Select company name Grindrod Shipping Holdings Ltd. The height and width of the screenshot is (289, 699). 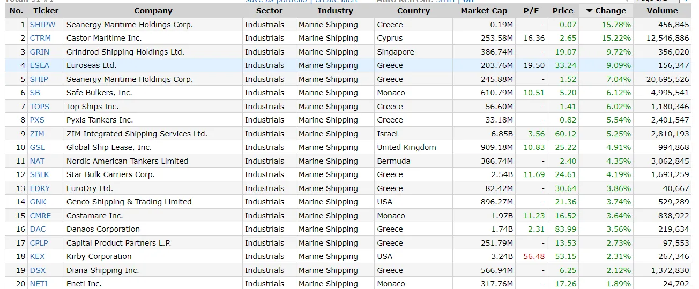(x=125, y=52)
